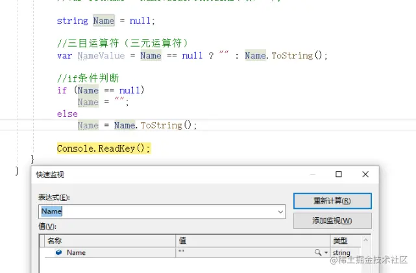Click the //三目运算符 comment line
Screen dimensions: 416x273
(123, 43)
